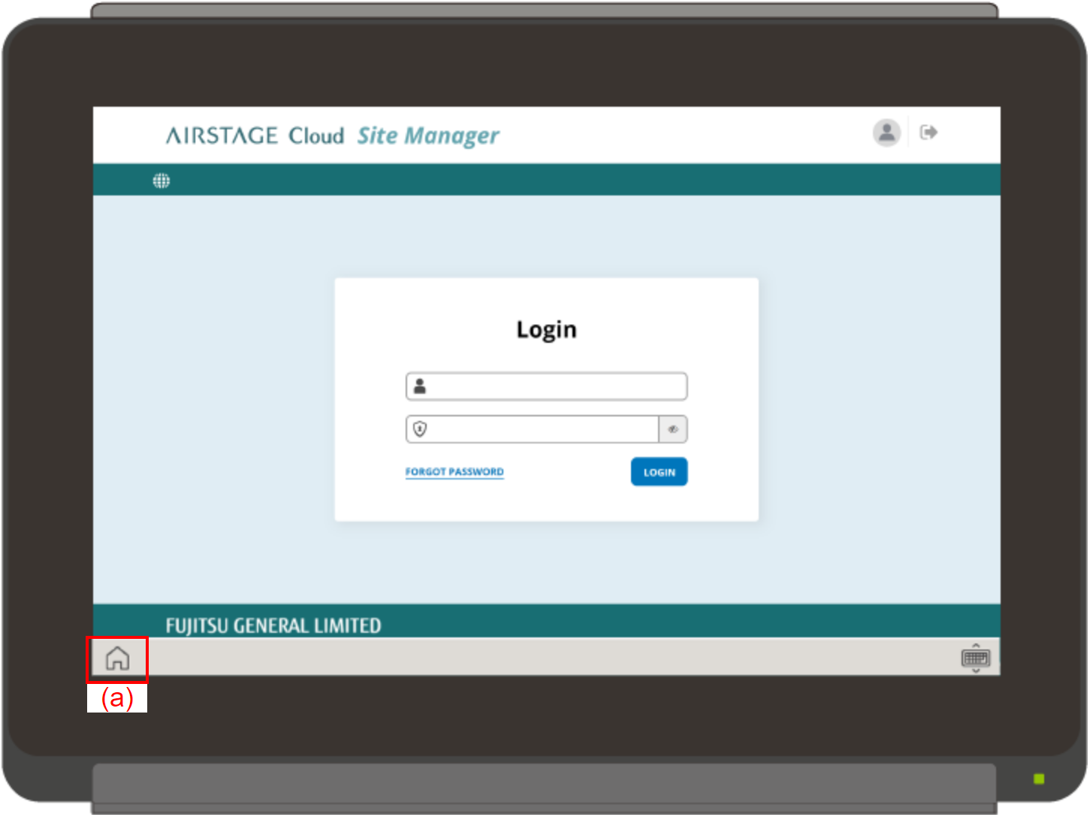1090x817 pixels.
Task: Click the green power LED indicator
Action: pos(1039,779)
